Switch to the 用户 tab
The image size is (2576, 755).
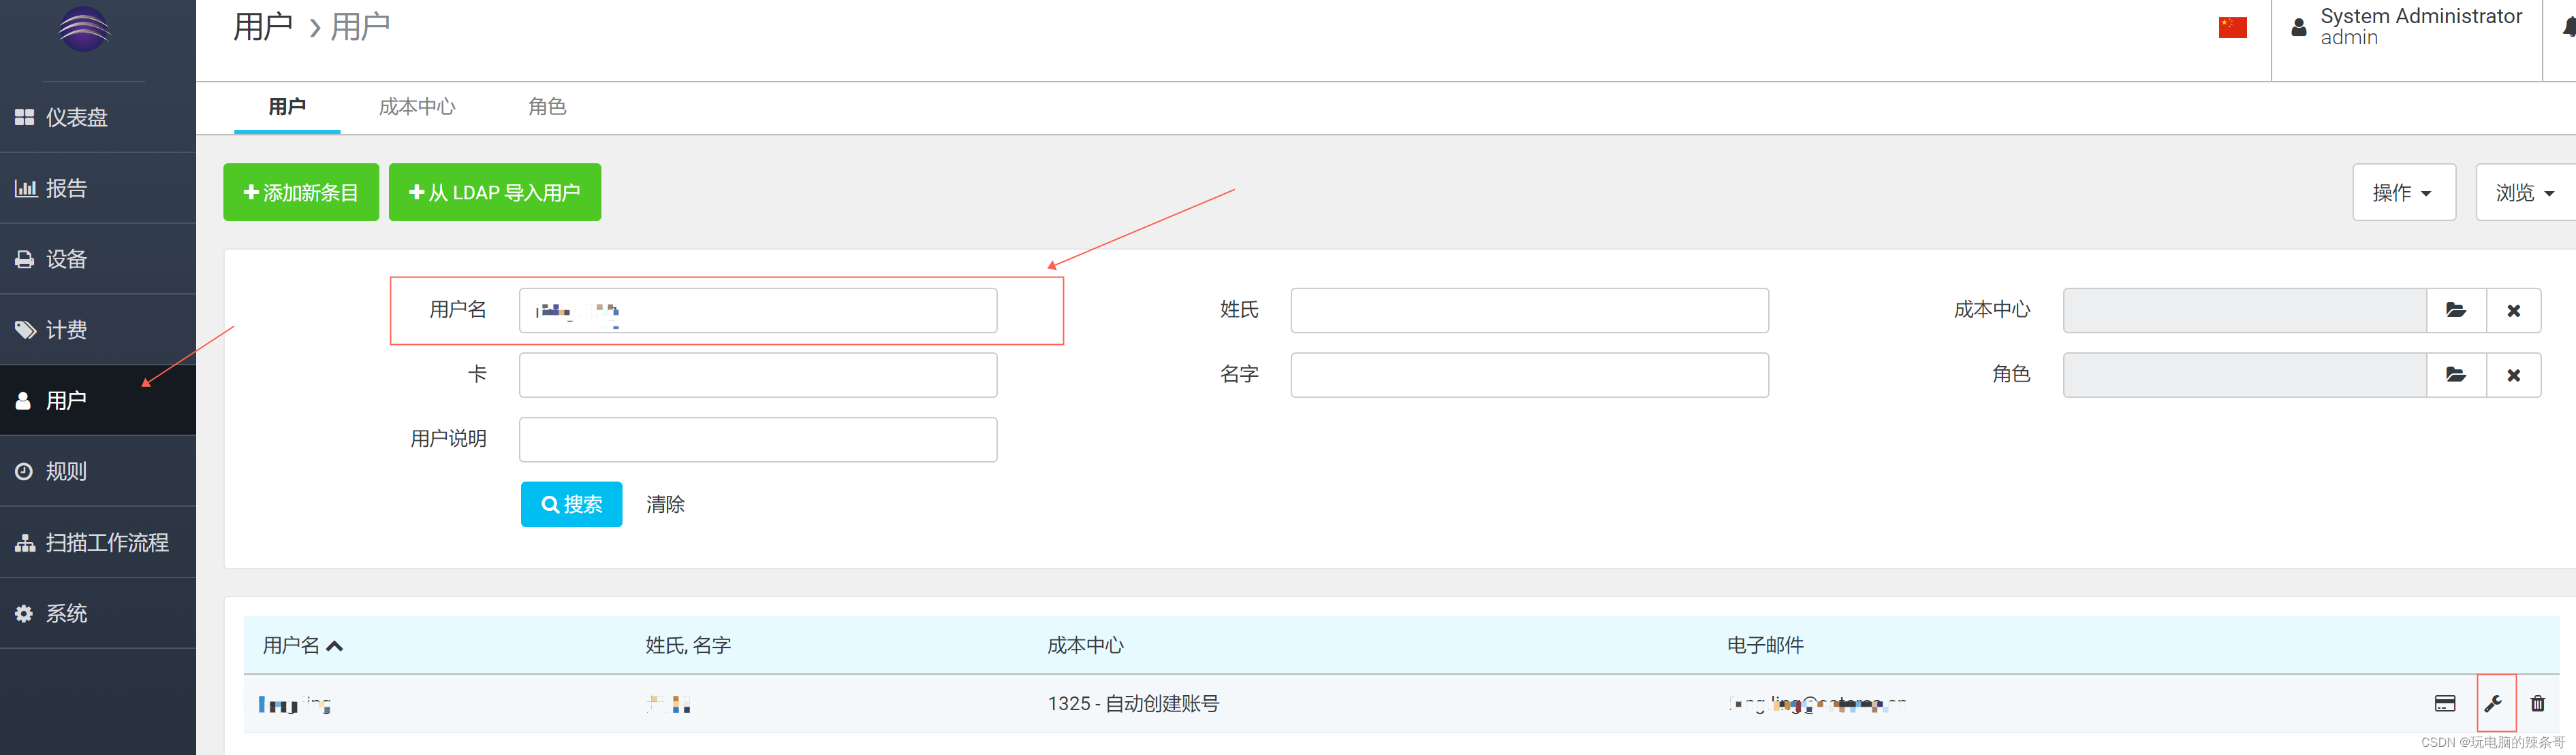coord(287,107)
